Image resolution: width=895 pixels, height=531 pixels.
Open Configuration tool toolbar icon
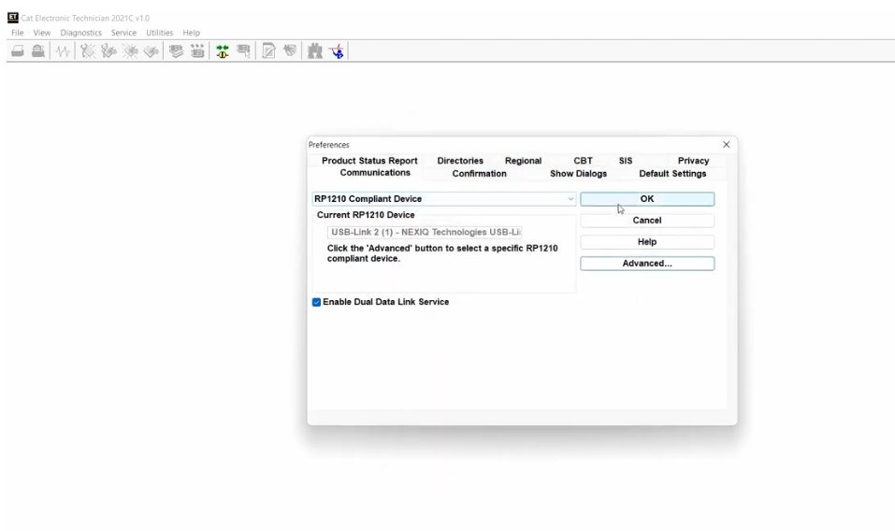(x=197, y=51)
